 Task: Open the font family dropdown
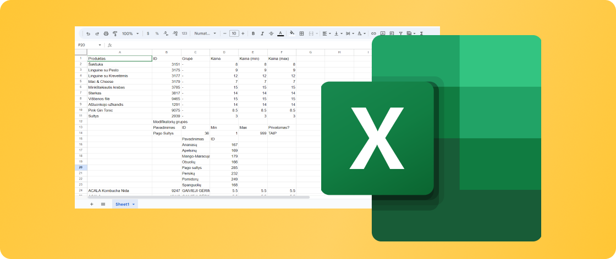click(205, 33)
